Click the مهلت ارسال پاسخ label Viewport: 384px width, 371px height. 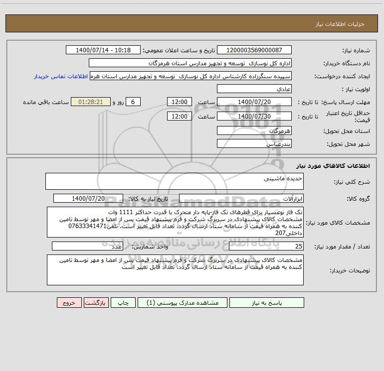coord(346,102)
